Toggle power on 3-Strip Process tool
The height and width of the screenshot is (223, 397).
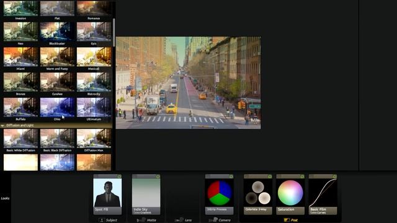[231, 176]
